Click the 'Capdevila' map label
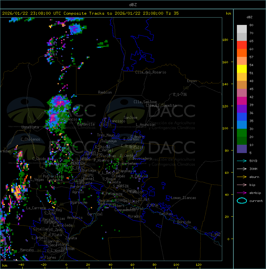Image resolution: width=266 pixels, height=269 pixels. pos(86,124)
